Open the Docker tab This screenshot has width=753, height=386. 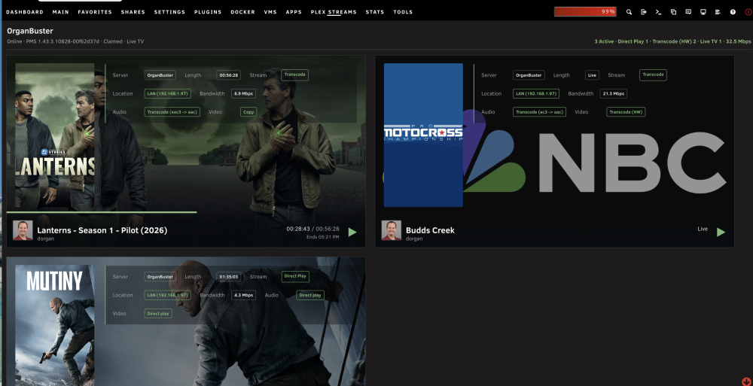pos(243,12)
